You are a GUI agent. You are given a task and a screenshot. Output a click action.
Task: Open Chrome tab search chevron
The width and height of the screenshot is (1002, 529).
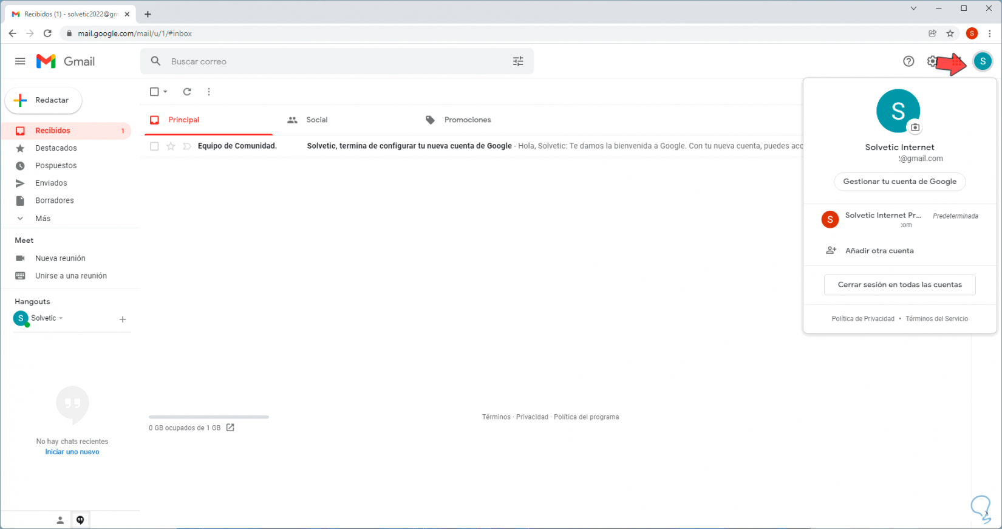(913, 9)
